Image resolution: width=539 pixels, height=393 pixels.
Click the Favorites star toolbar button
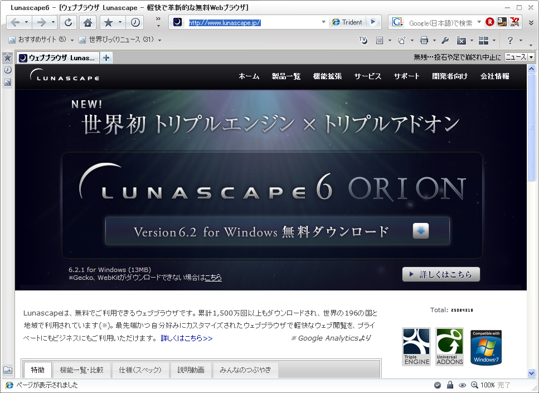(x=108, y=22)
